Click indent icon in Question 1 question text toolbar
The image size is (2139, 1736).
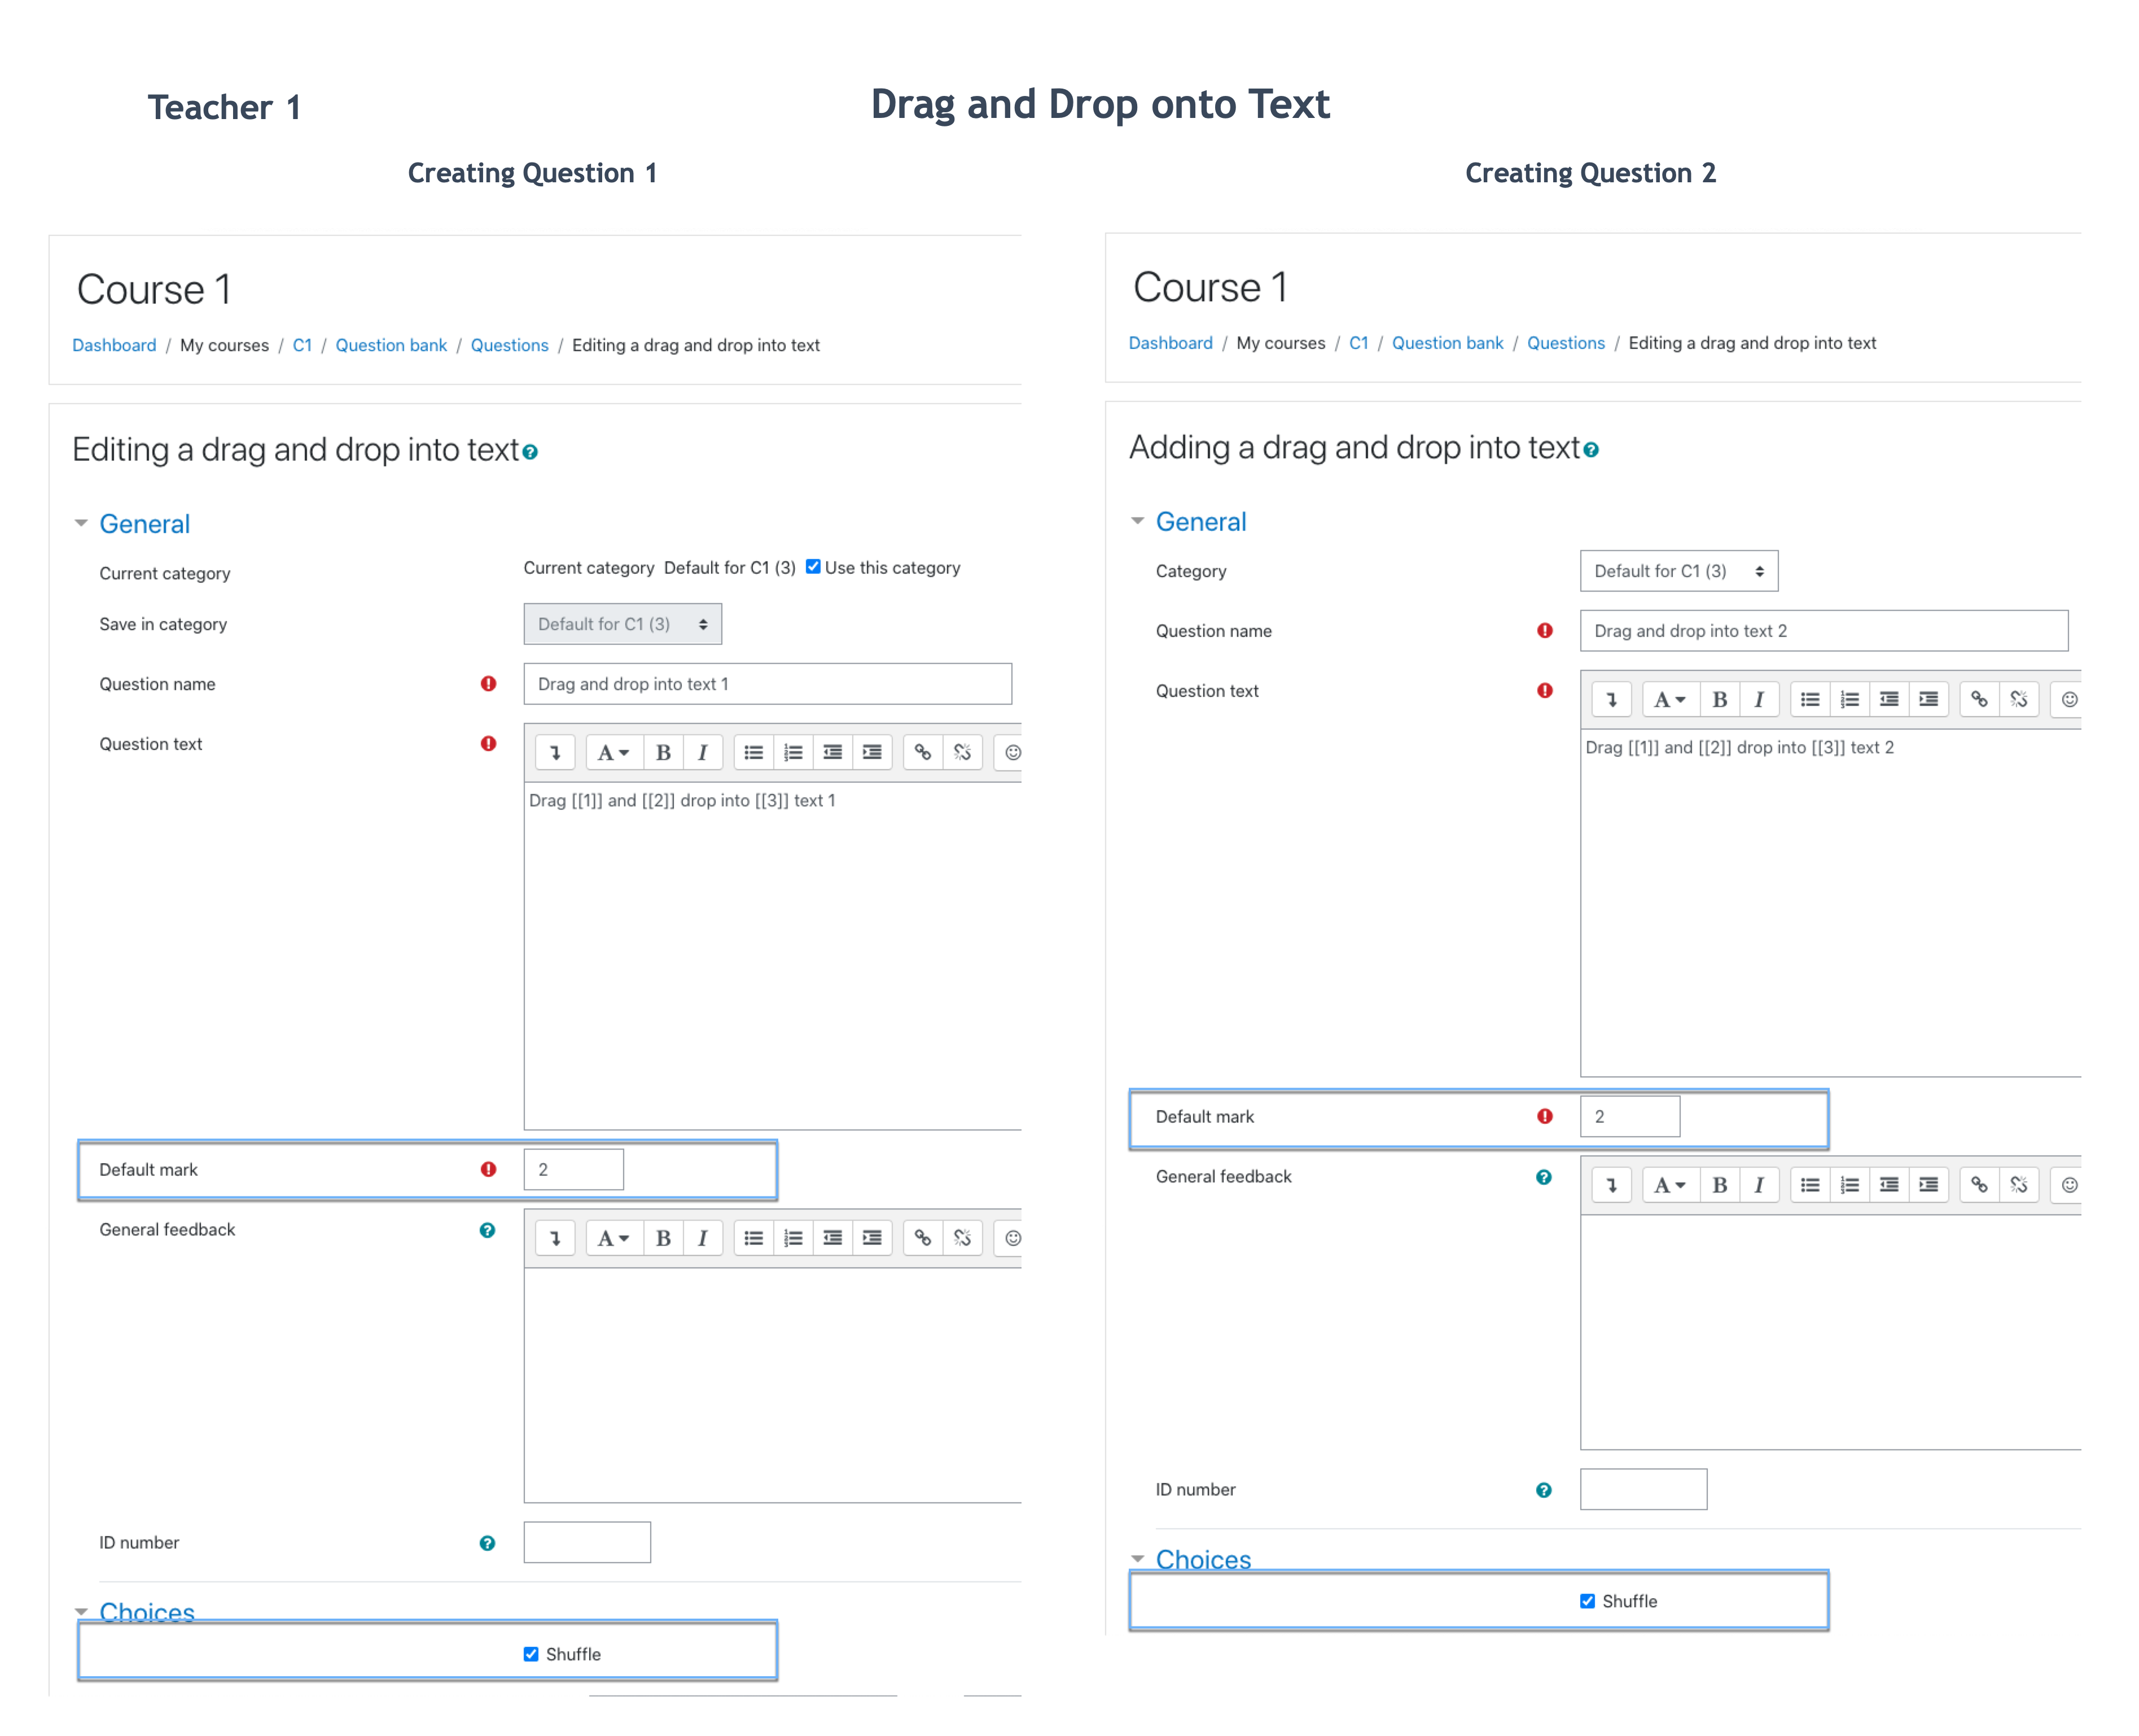pyautogui.click(x=872, y=753)
